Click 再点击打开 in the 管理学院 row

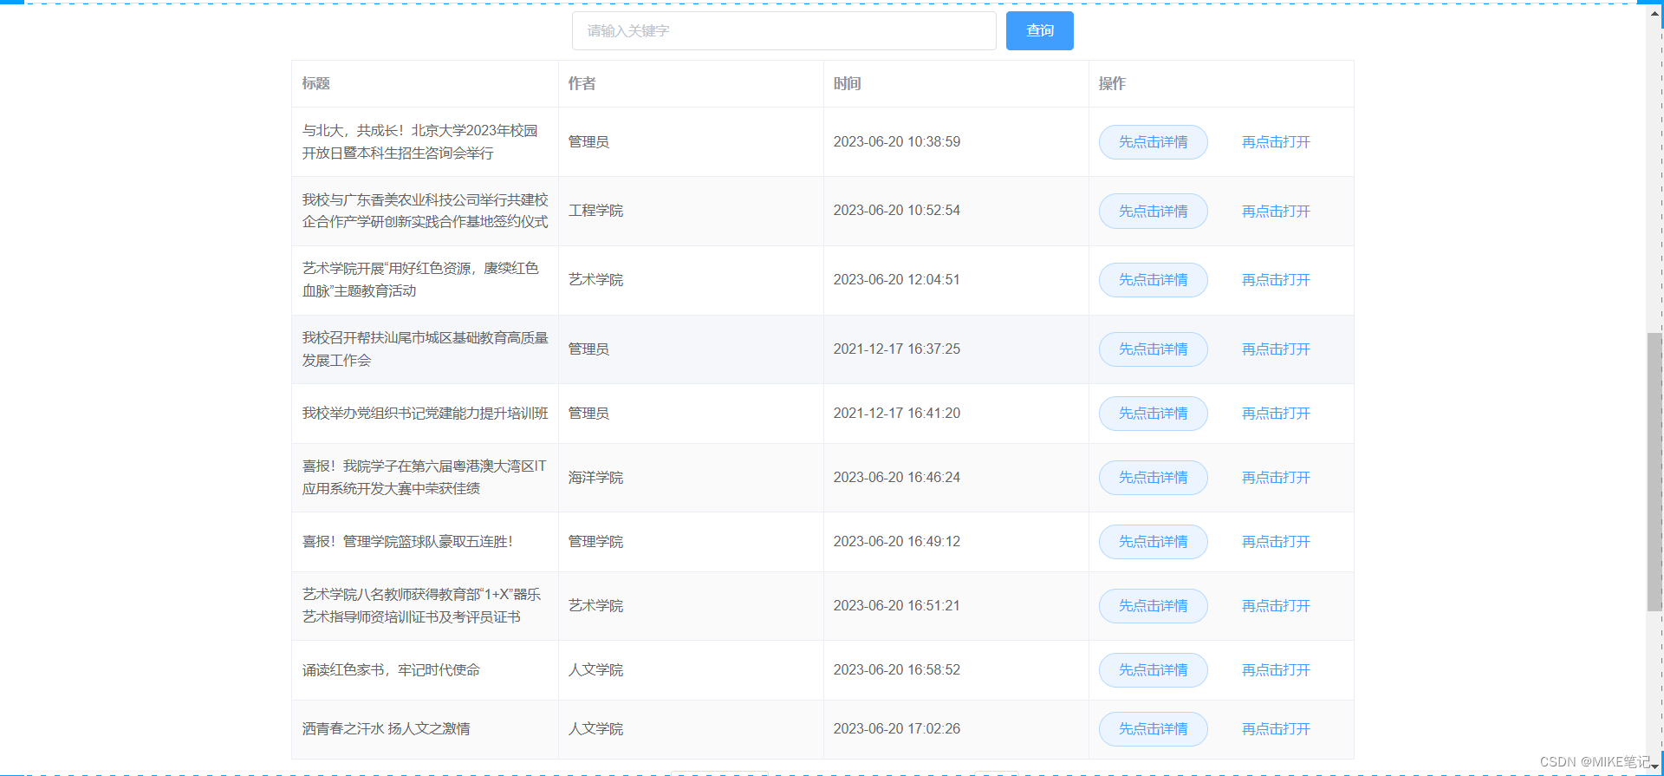click(1276, 541)
